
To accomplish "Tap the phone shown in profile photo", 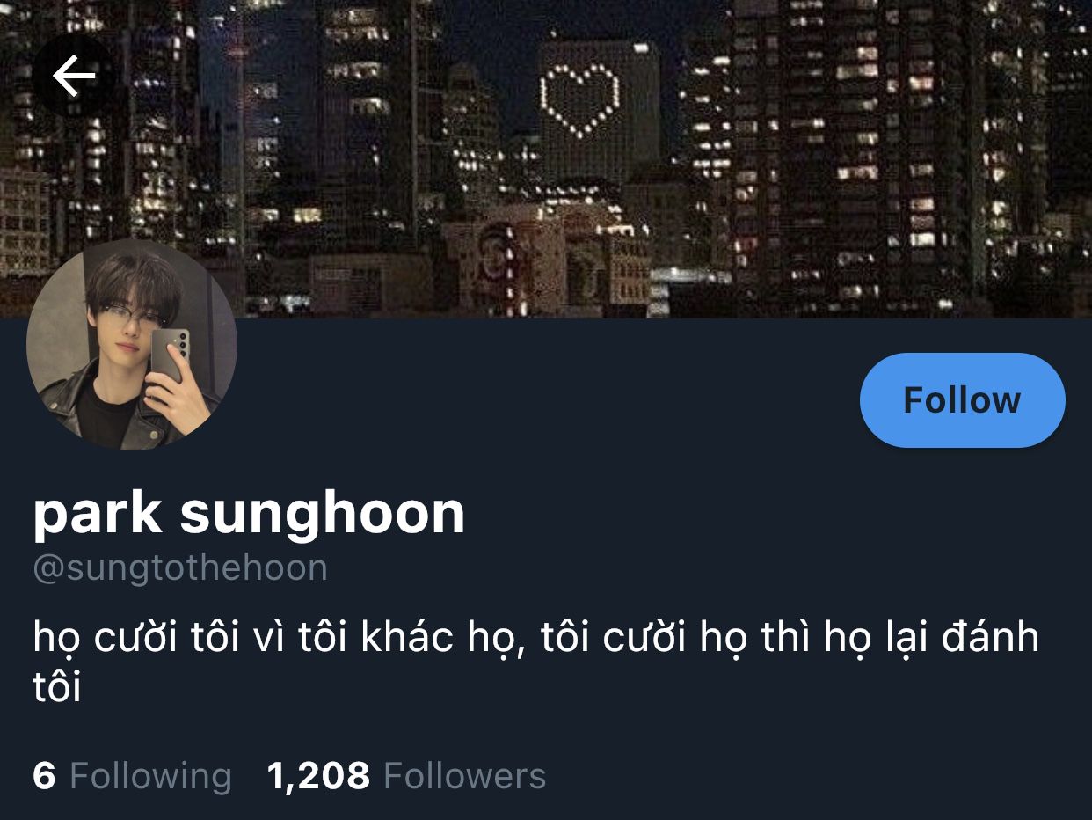I will 170,355.
